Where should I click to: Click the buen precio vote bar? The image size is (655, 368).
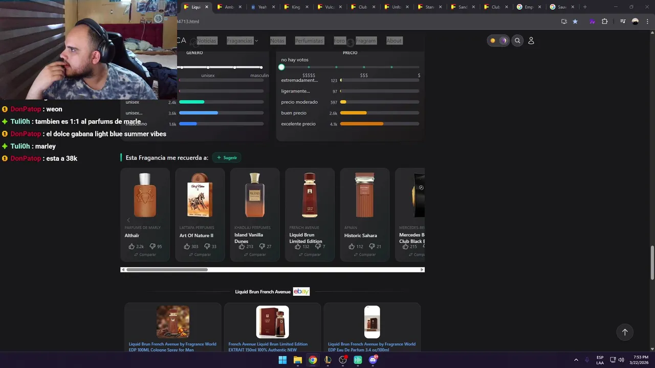point(379,113)
